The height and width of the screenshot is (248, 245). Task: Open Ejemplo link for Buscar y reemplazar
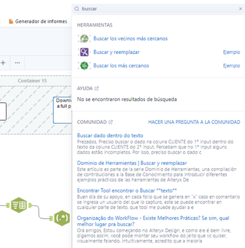[231, 52]
